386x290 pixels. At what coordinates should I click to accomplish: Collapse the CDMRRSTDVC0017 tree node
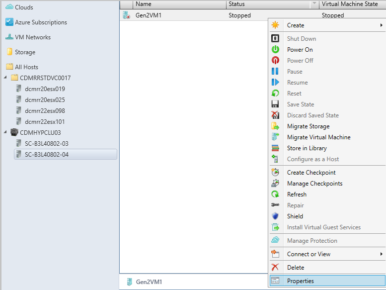5,78
